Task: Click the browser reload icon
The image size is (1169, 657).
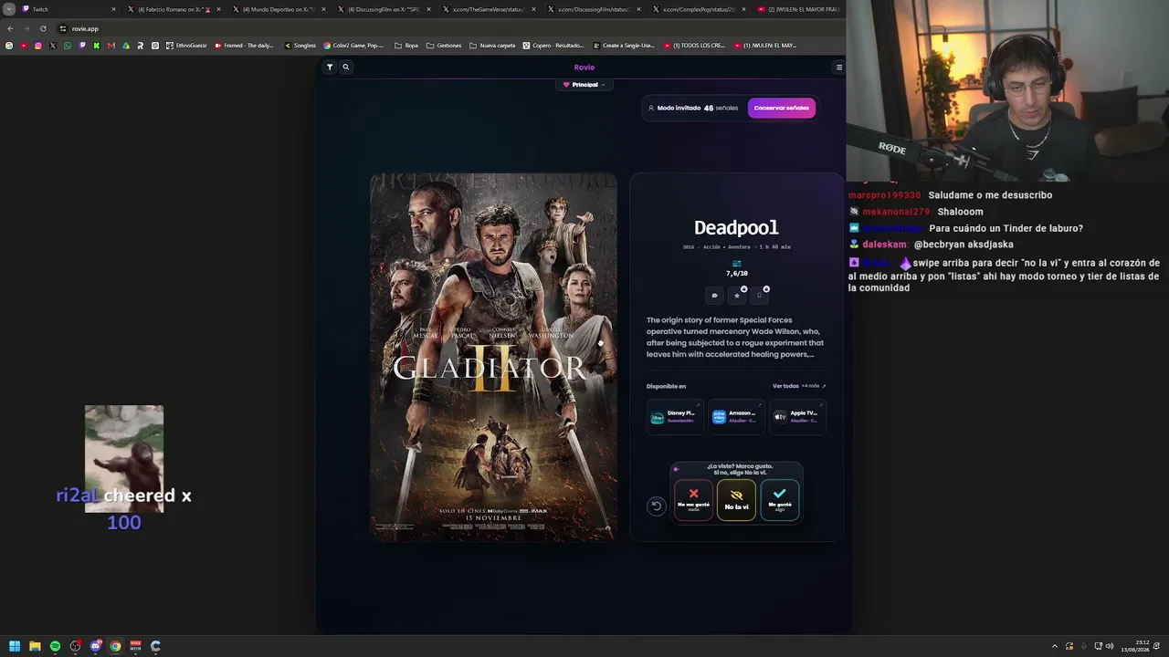Action: (x=43, y=28)
